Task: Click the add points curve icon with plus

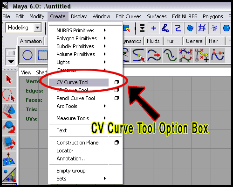Action: [x=202, y=55]
